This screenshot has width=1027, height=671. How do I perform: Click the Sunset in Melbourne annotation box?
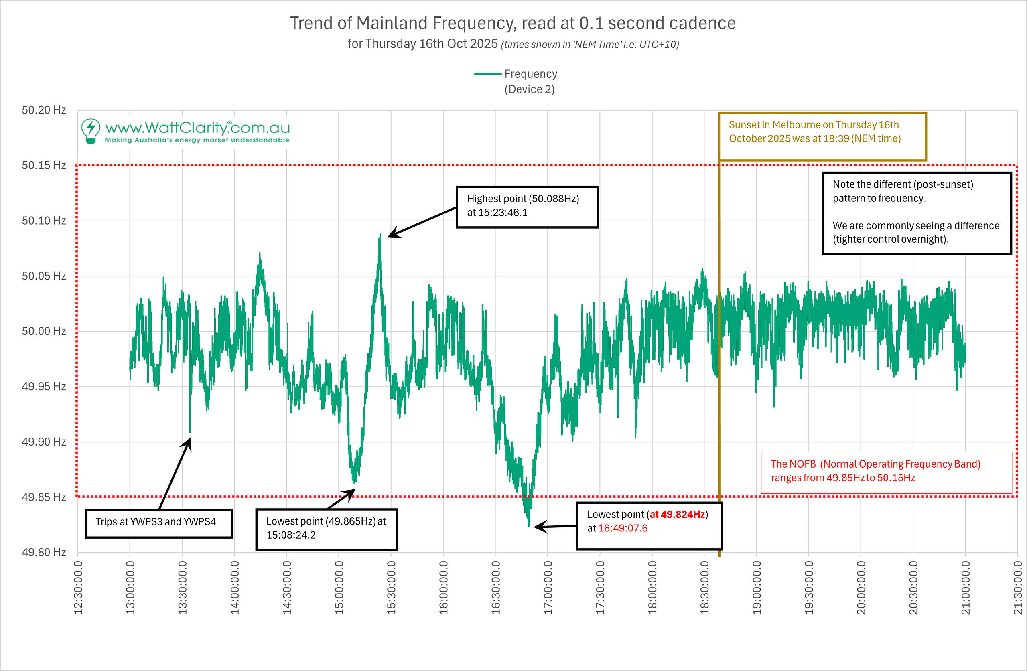click(822, 136)
